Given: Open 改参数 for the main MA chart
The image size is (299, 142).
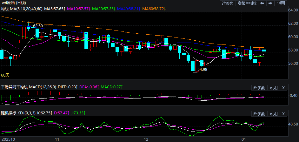Looking at the screenshot, I should tap(228, 3).
